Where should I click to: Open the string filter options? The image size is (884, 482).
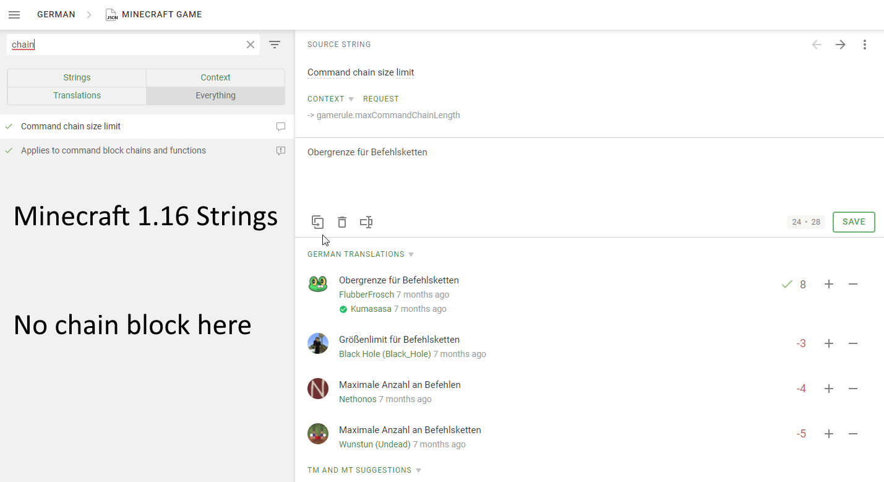click(275, 45)
